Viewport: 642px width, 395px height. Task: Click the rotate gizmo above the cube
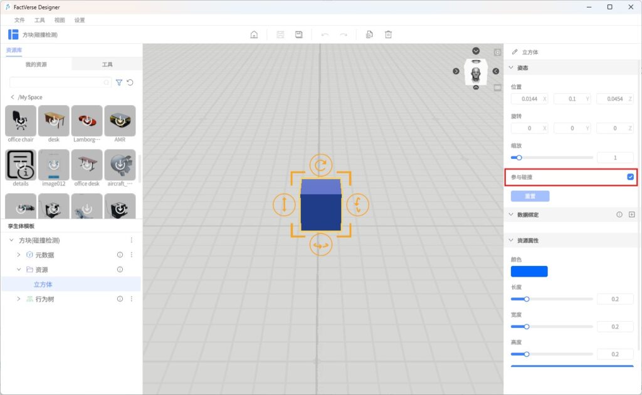click(x=321, y=165)
